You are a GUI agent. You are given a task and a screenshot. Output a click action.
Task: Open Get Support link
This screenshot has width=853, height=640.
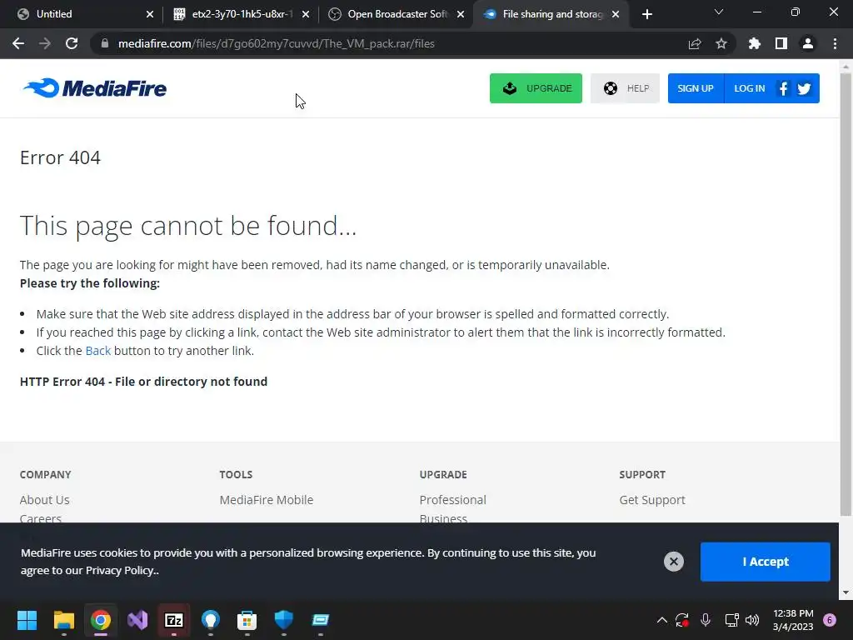pyautogui.click(x=651, y=500)
